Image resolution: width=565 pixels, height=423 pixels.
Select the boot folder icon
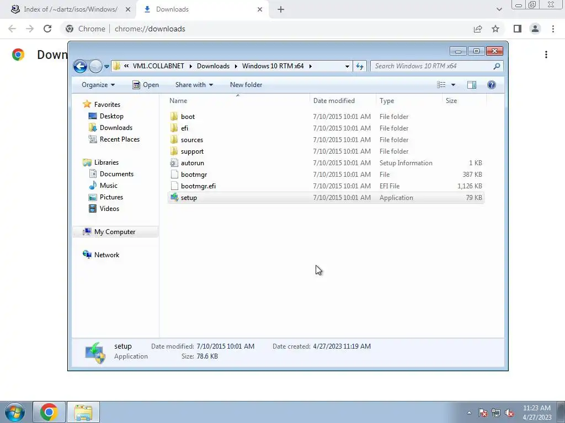click(174, 116)
